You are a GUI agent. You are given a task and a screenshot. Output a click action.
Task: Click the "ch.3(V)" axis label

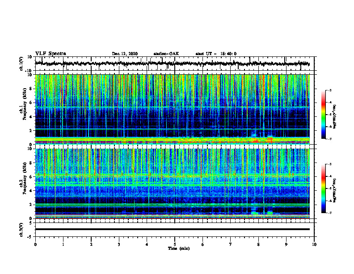click(x=21, y=230)
